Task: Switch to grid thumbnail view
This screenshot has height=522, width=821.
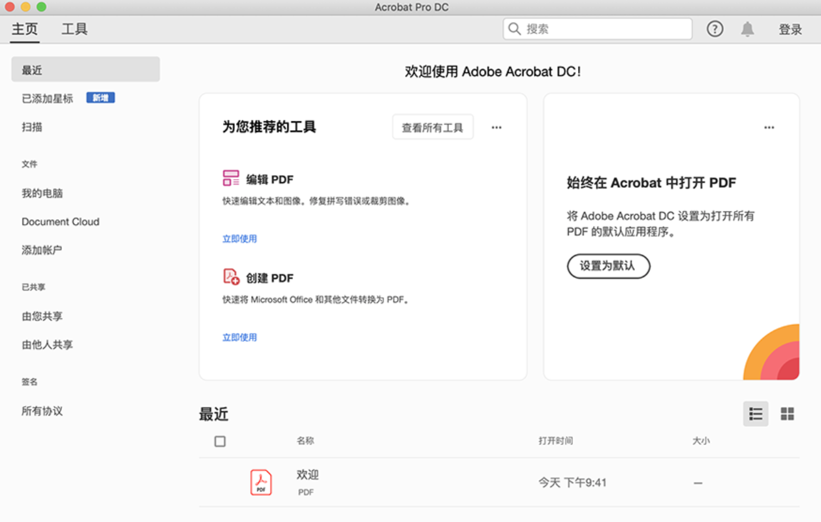Action: (x=787, y=414)
